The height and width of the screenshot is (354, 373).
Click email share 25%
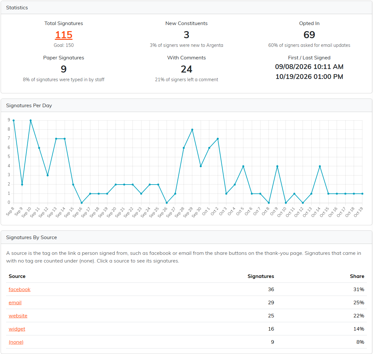[359, 302]
